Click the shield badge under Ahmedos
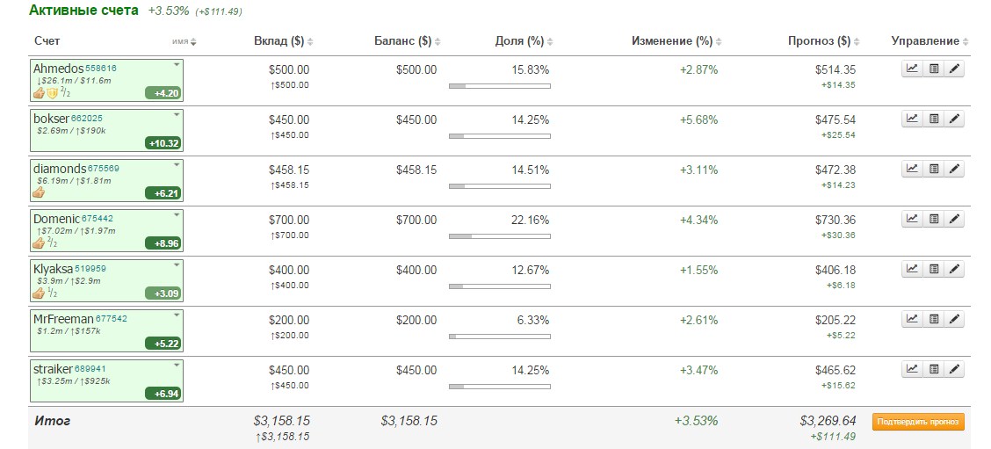 pos(52,92)
